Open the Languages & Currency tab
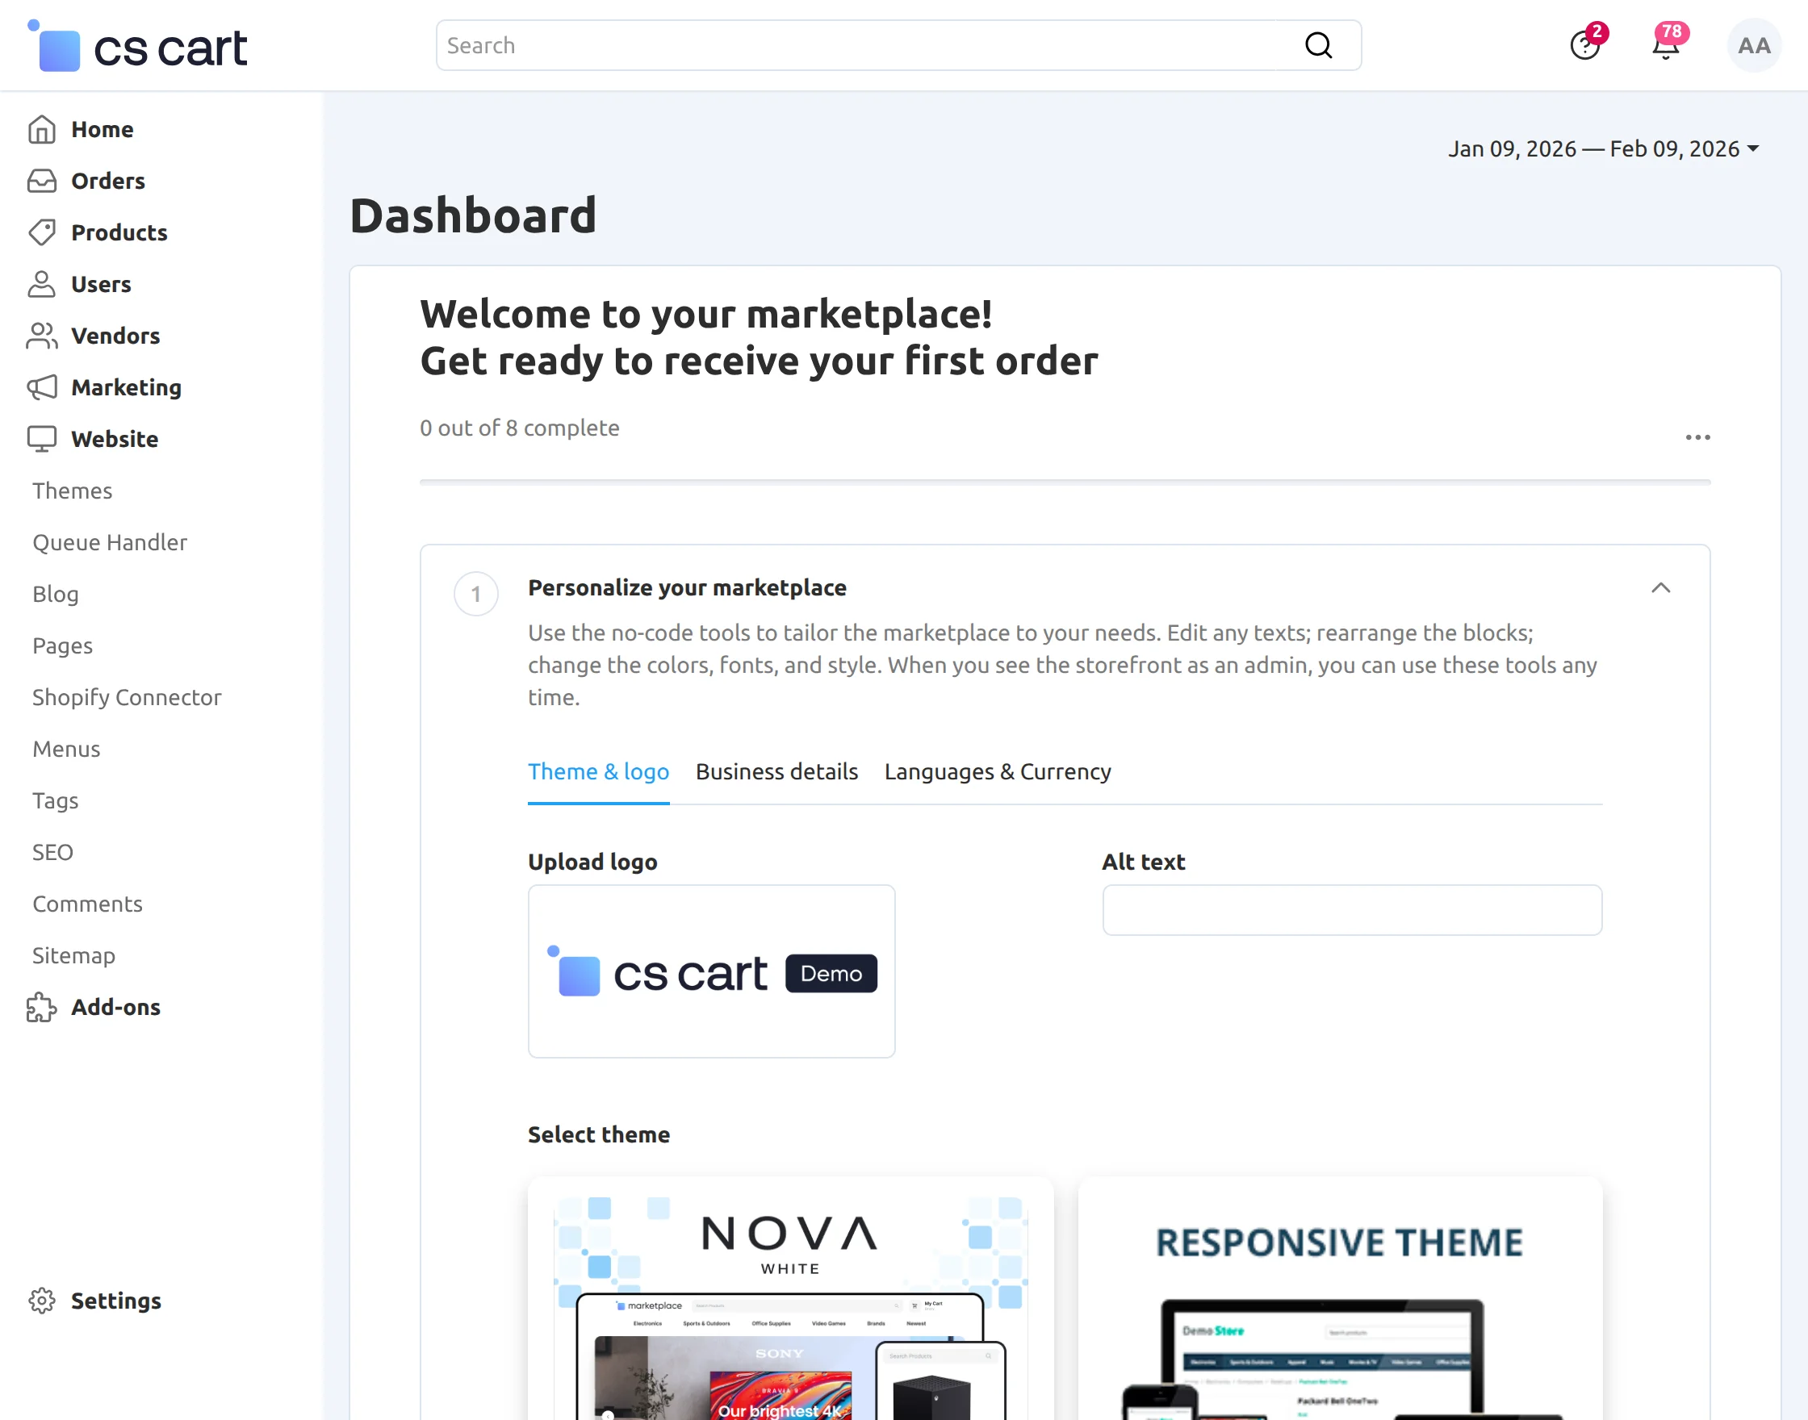Screen dimensions: 1808x1420 click(997, 771)
